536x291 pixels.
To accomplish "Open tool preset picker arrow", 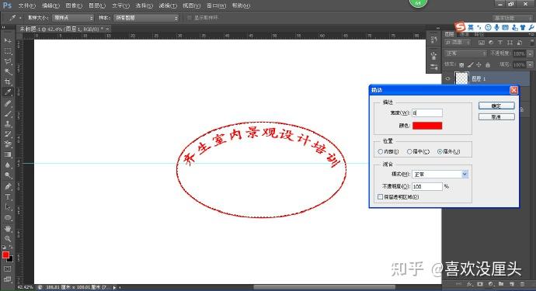I will 20,18.
